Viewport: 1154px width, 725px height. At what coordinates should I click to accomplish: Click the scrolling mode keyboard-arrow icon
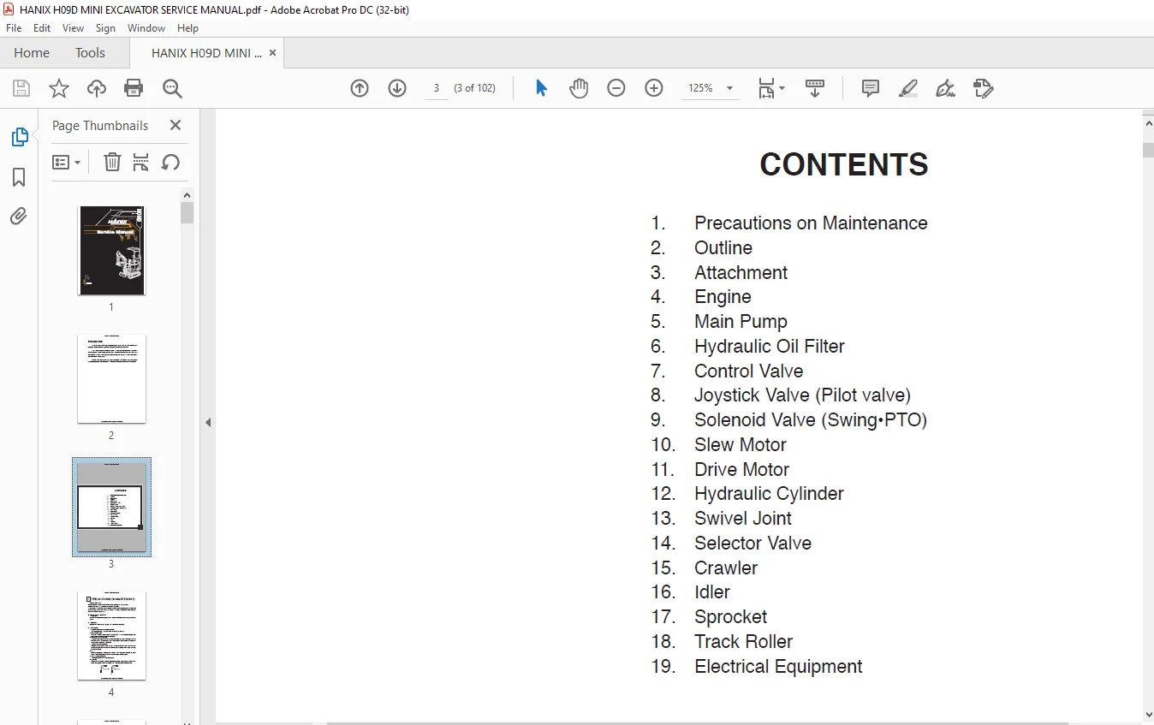pos(815,88)
